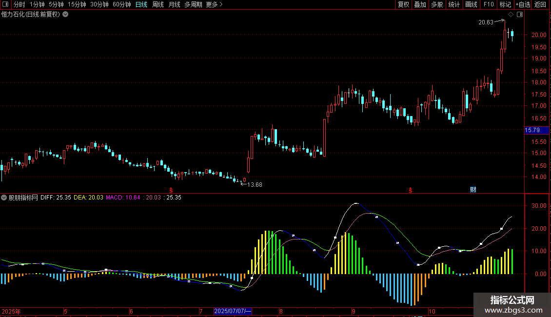Open F10 company info
This screenshot has width=551, height=317.
[488, 4]
